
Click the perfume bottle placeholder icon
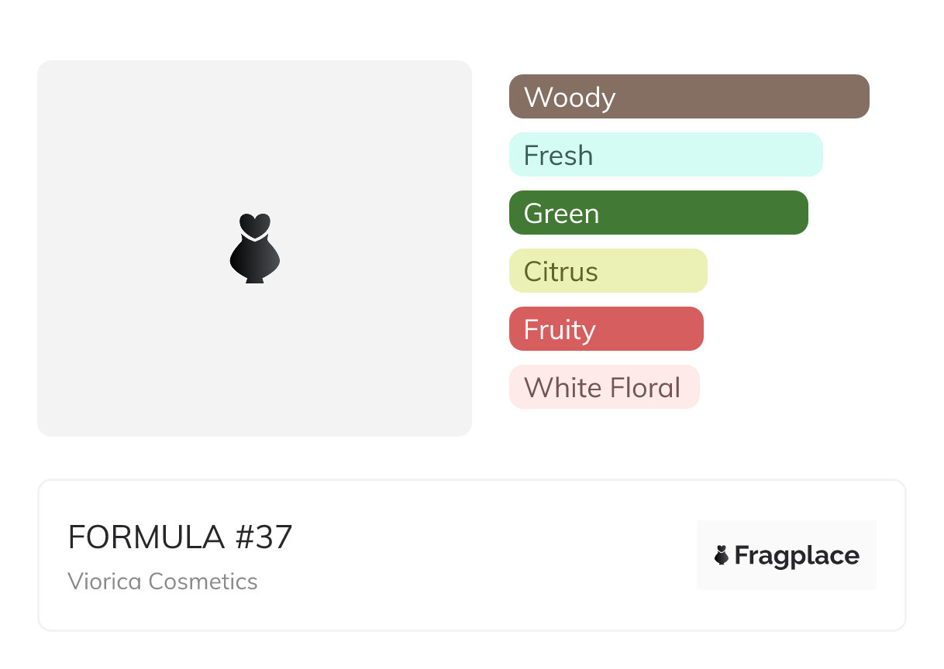254,249
